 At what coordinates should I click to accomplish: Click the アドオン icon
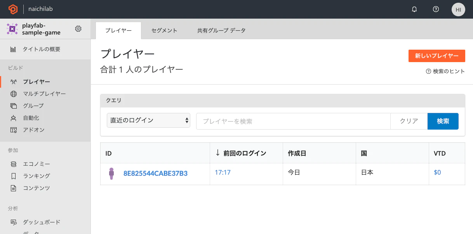click(x=14, y=130)
